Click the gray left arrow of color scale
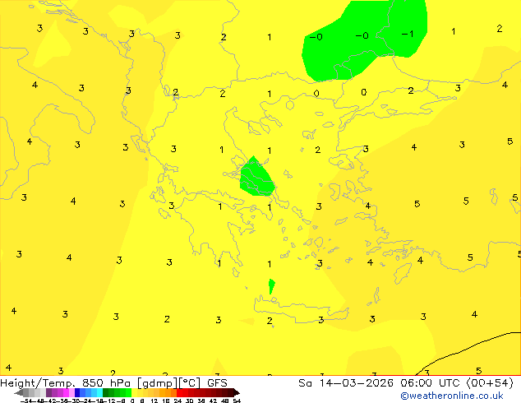Viewport: 521px width, 403px height. pos(19,392)
